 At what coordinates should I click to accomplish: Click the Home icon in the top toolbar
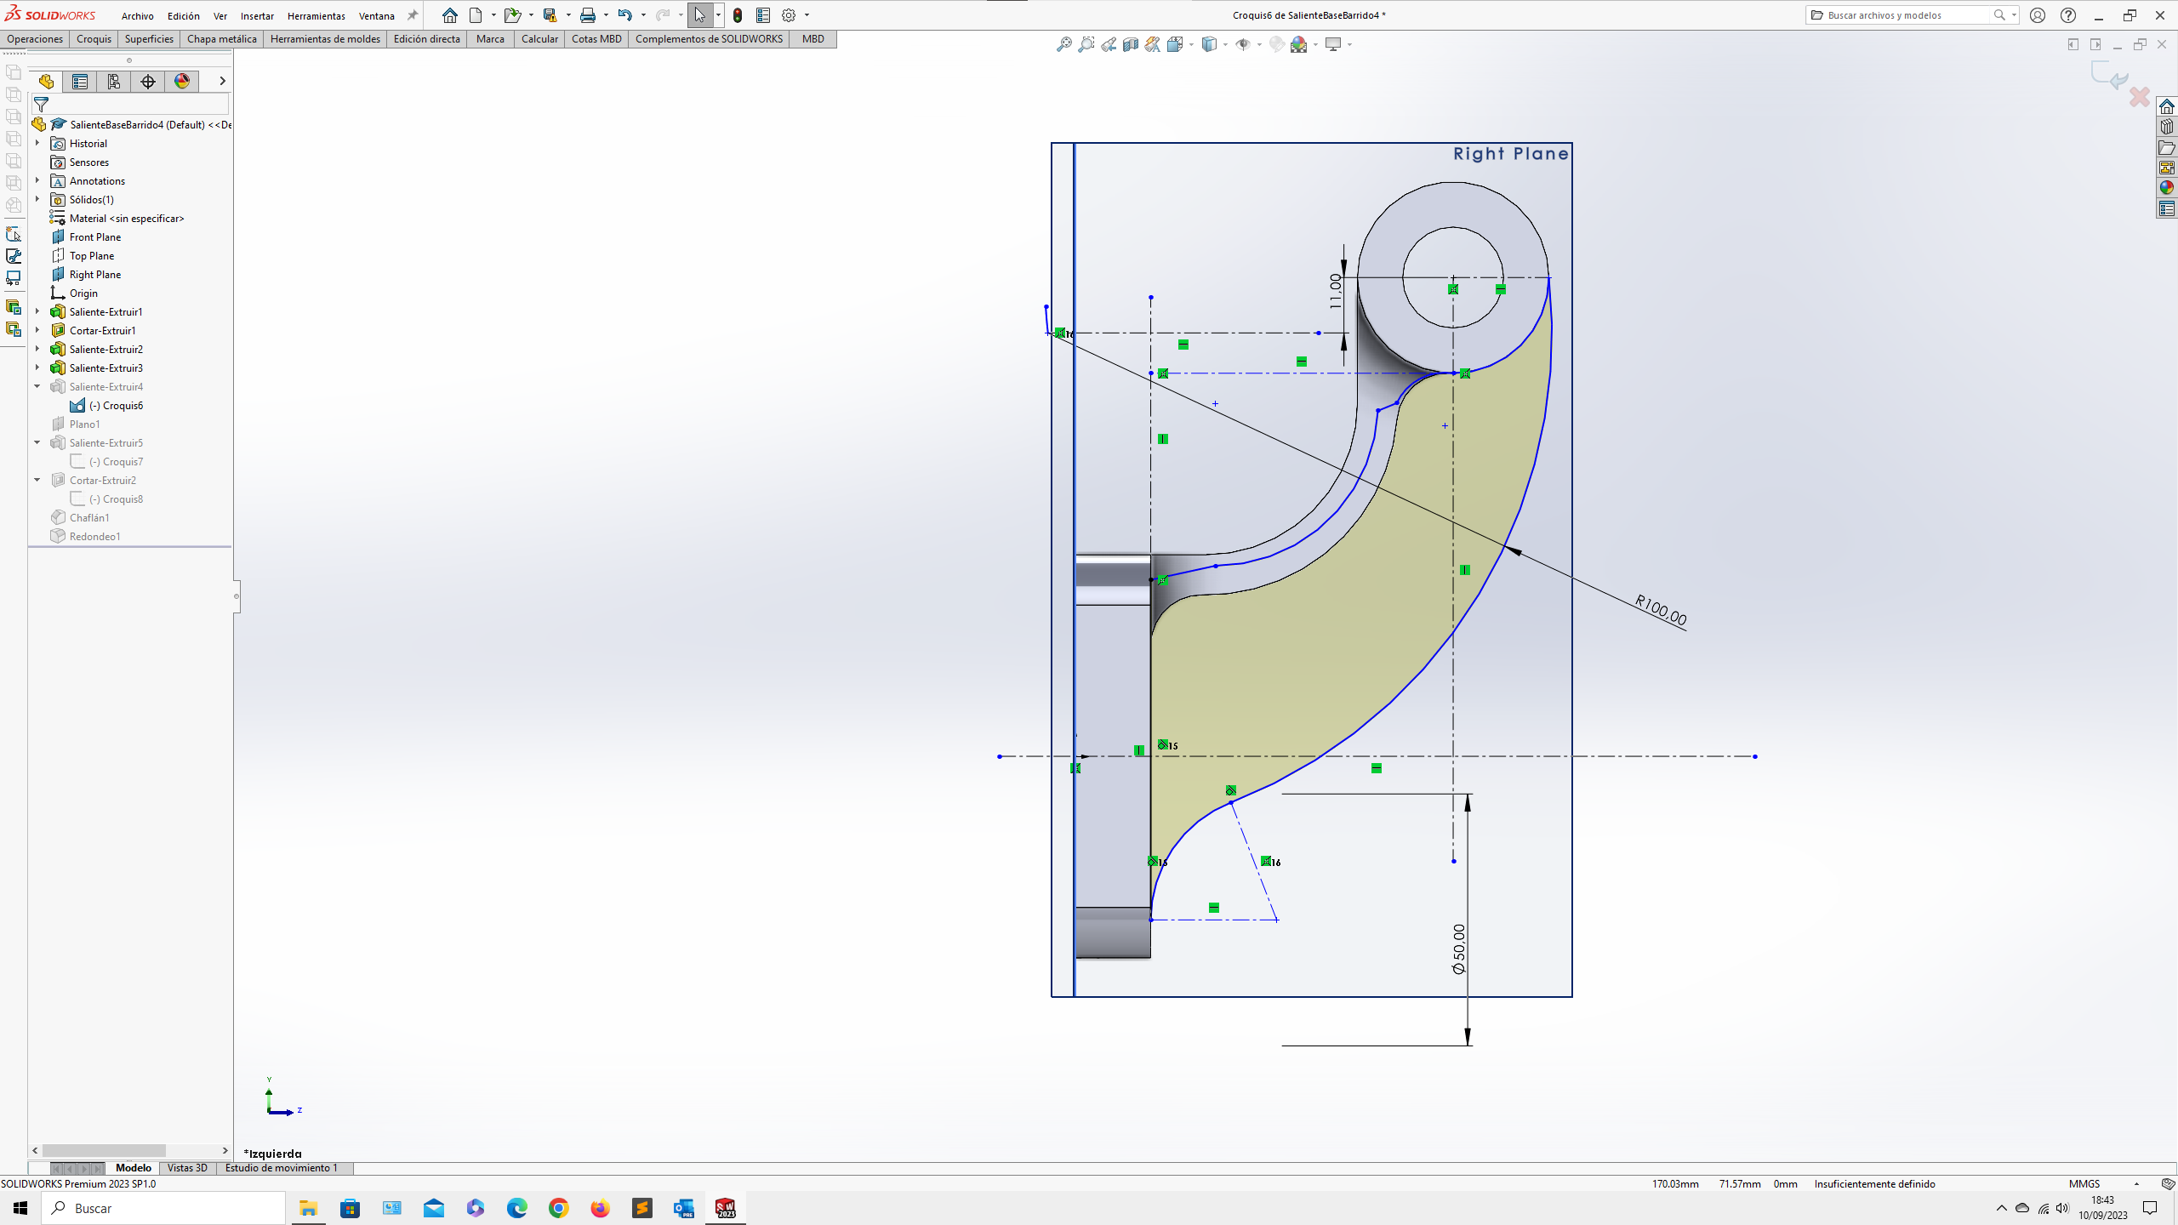[449, 15]
